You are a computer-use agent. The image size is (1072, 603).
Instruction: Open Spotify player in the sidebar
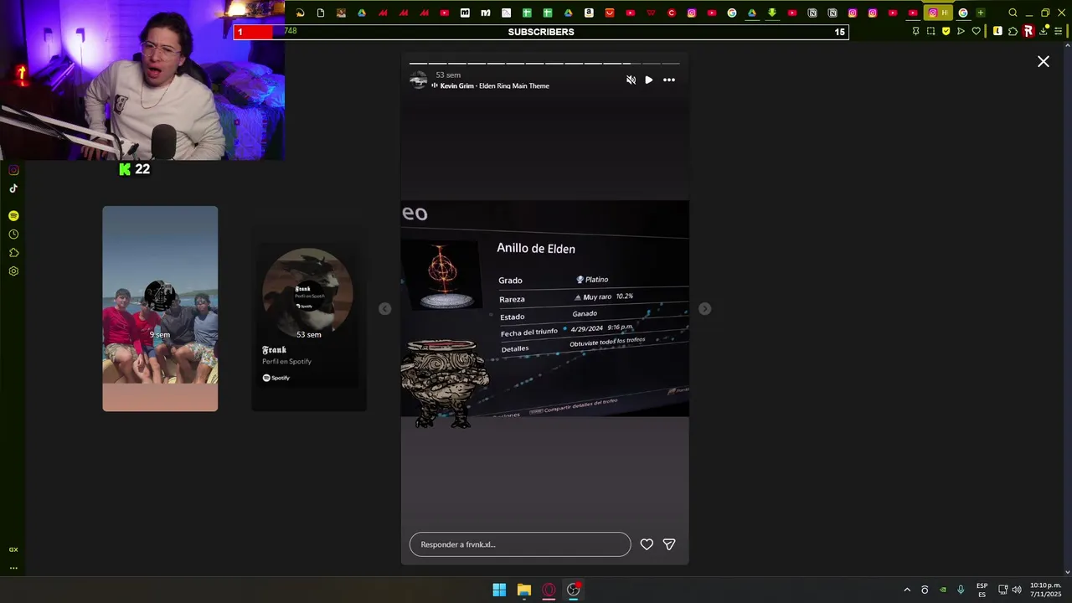[13, 216]
